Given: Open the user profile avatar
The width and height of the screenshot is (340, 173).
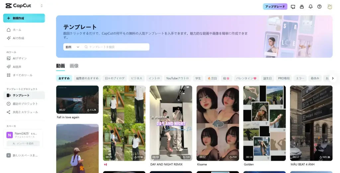Looking at the screenshot, I should (329, 7).
